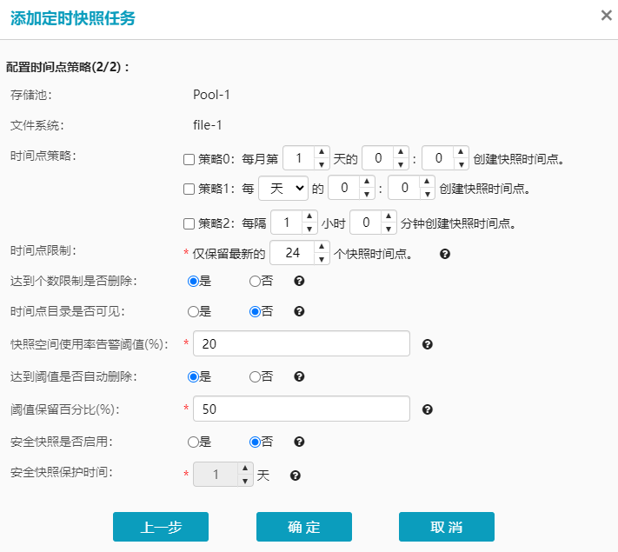Click help icon for 时间点目录是否可见
618x552 pixels.
click(299, 311)
